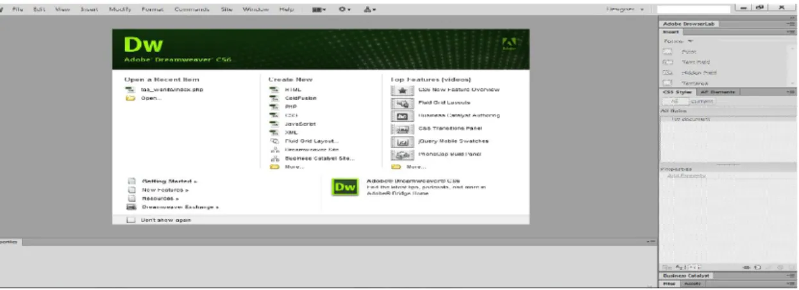Image resolution: width=799 pixels, height=290 pixels.
Task: Open the Window menu
Action: (x=256, y=10)
